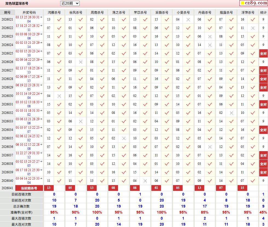Click the X mark for 芣苡杀号 in period 2026040

145,181
